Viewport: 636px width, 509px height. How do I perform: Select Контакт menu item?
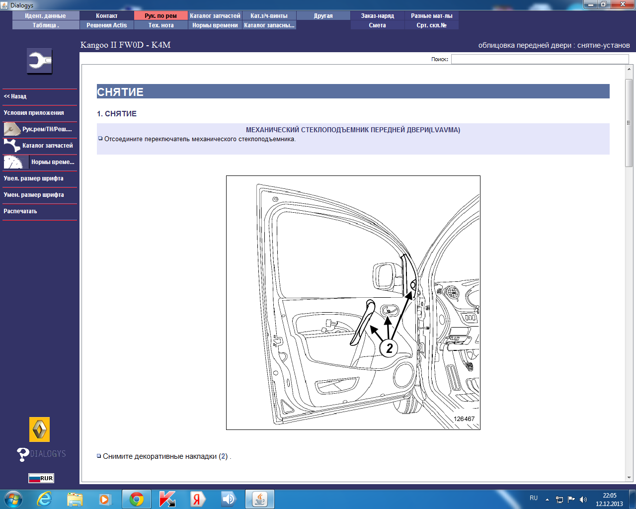[x=107, y=16]
